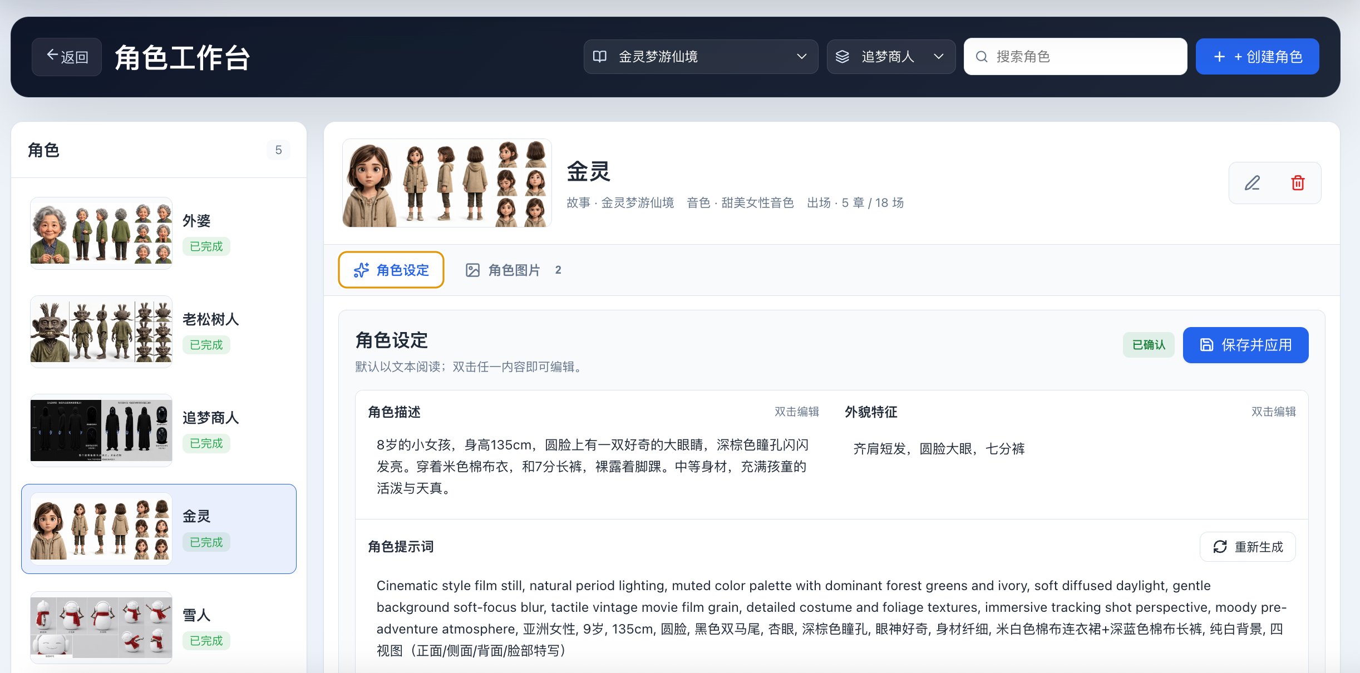Click 双击编辑 hint beside 角色描述
This screenshot has width=1360, height=673.
point(796,412)
